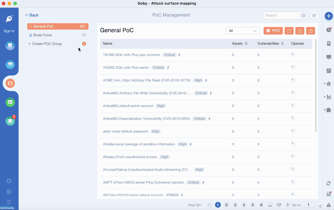Click the Goby logo icon in sidebar
334x210 pixels.
[x=9, y=19]
